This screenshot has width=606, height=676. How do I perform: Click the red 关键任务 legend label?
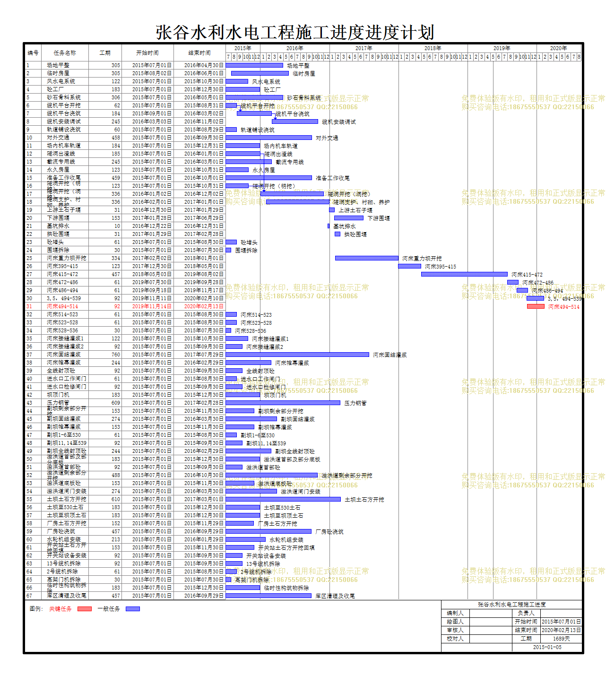point(61,609)
